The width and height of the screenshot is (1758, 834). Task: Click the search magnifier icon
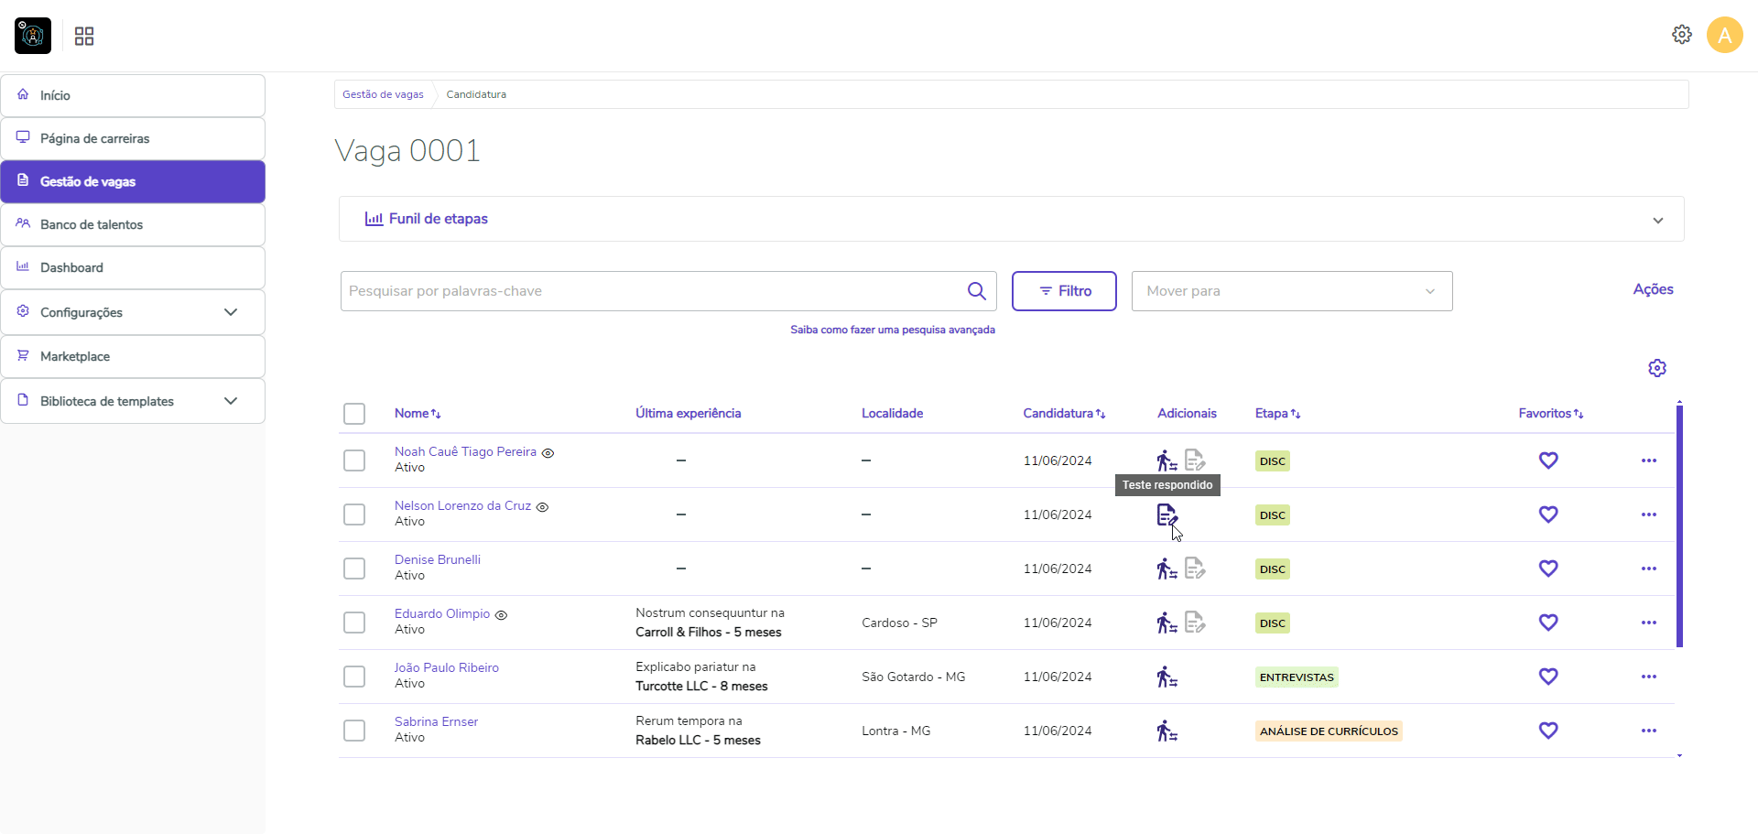(976, 291)
